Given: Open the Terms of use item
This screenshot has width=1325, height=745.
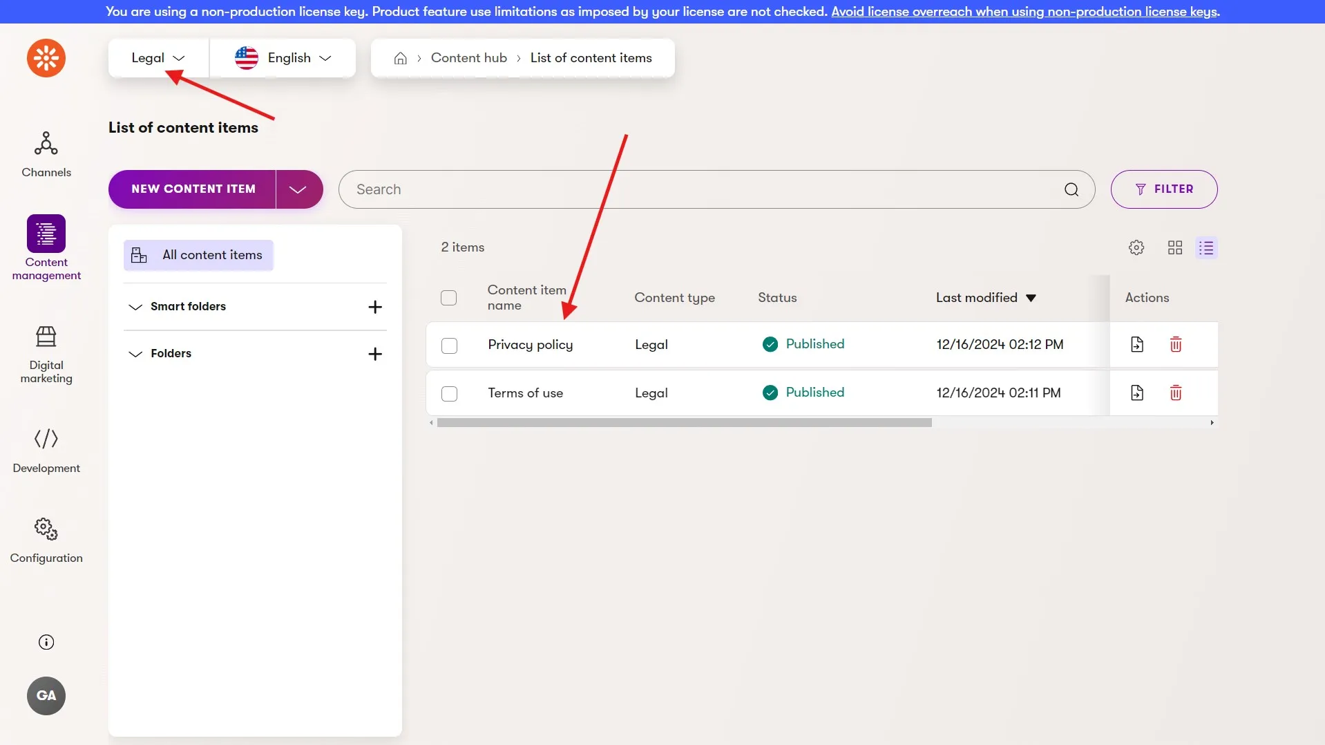Looking at the screenshot, I should pyautogui.click(x=526, y=393).
